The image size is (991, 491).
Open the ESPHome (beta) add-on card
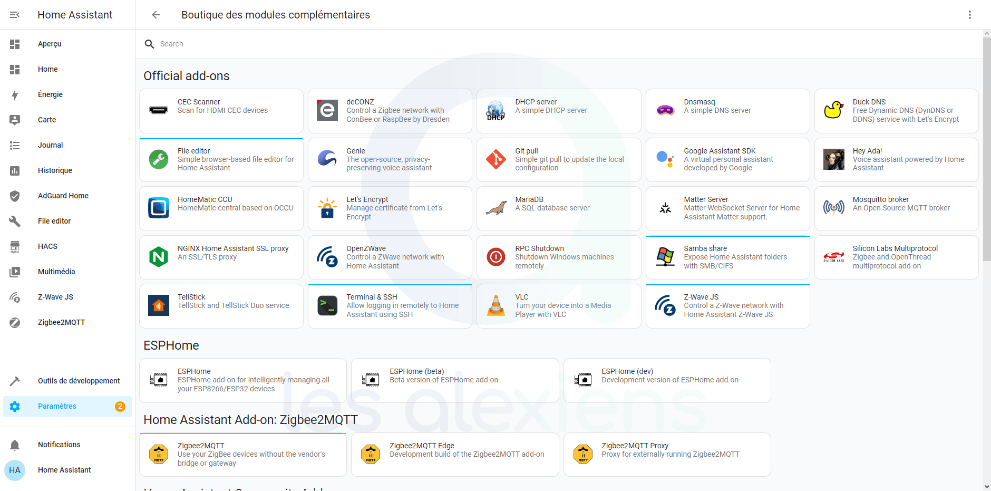pyautogui.click(x=455, y=380)
